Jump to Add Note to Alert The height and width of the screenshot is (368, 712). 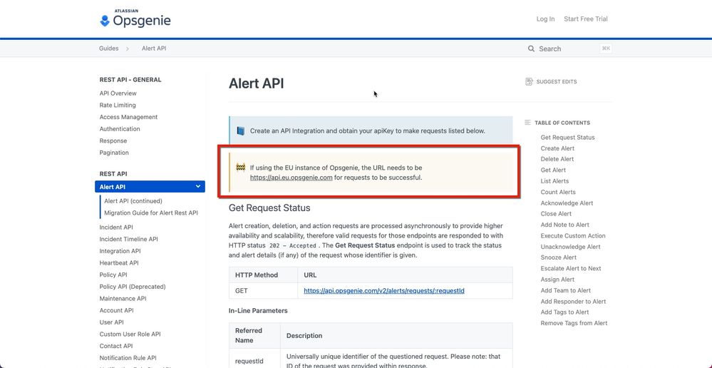point(565,225)
